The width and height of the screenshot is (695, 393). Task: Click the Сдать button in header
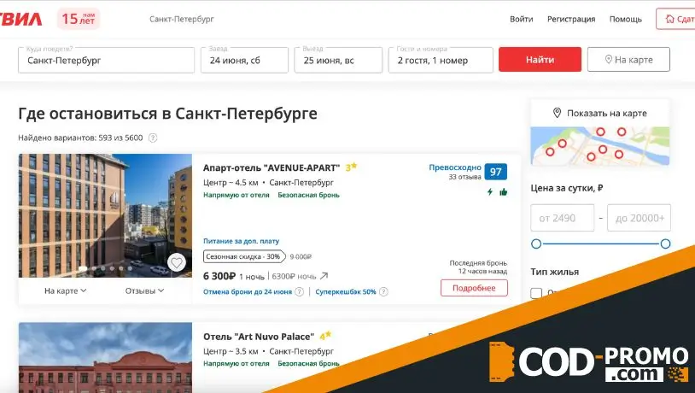pyautogui.click(x=675, y=19)
